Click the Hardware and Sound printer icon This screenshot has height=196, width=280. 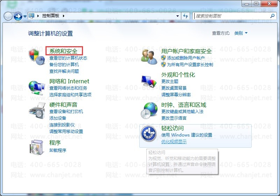(x=37, y=111)
